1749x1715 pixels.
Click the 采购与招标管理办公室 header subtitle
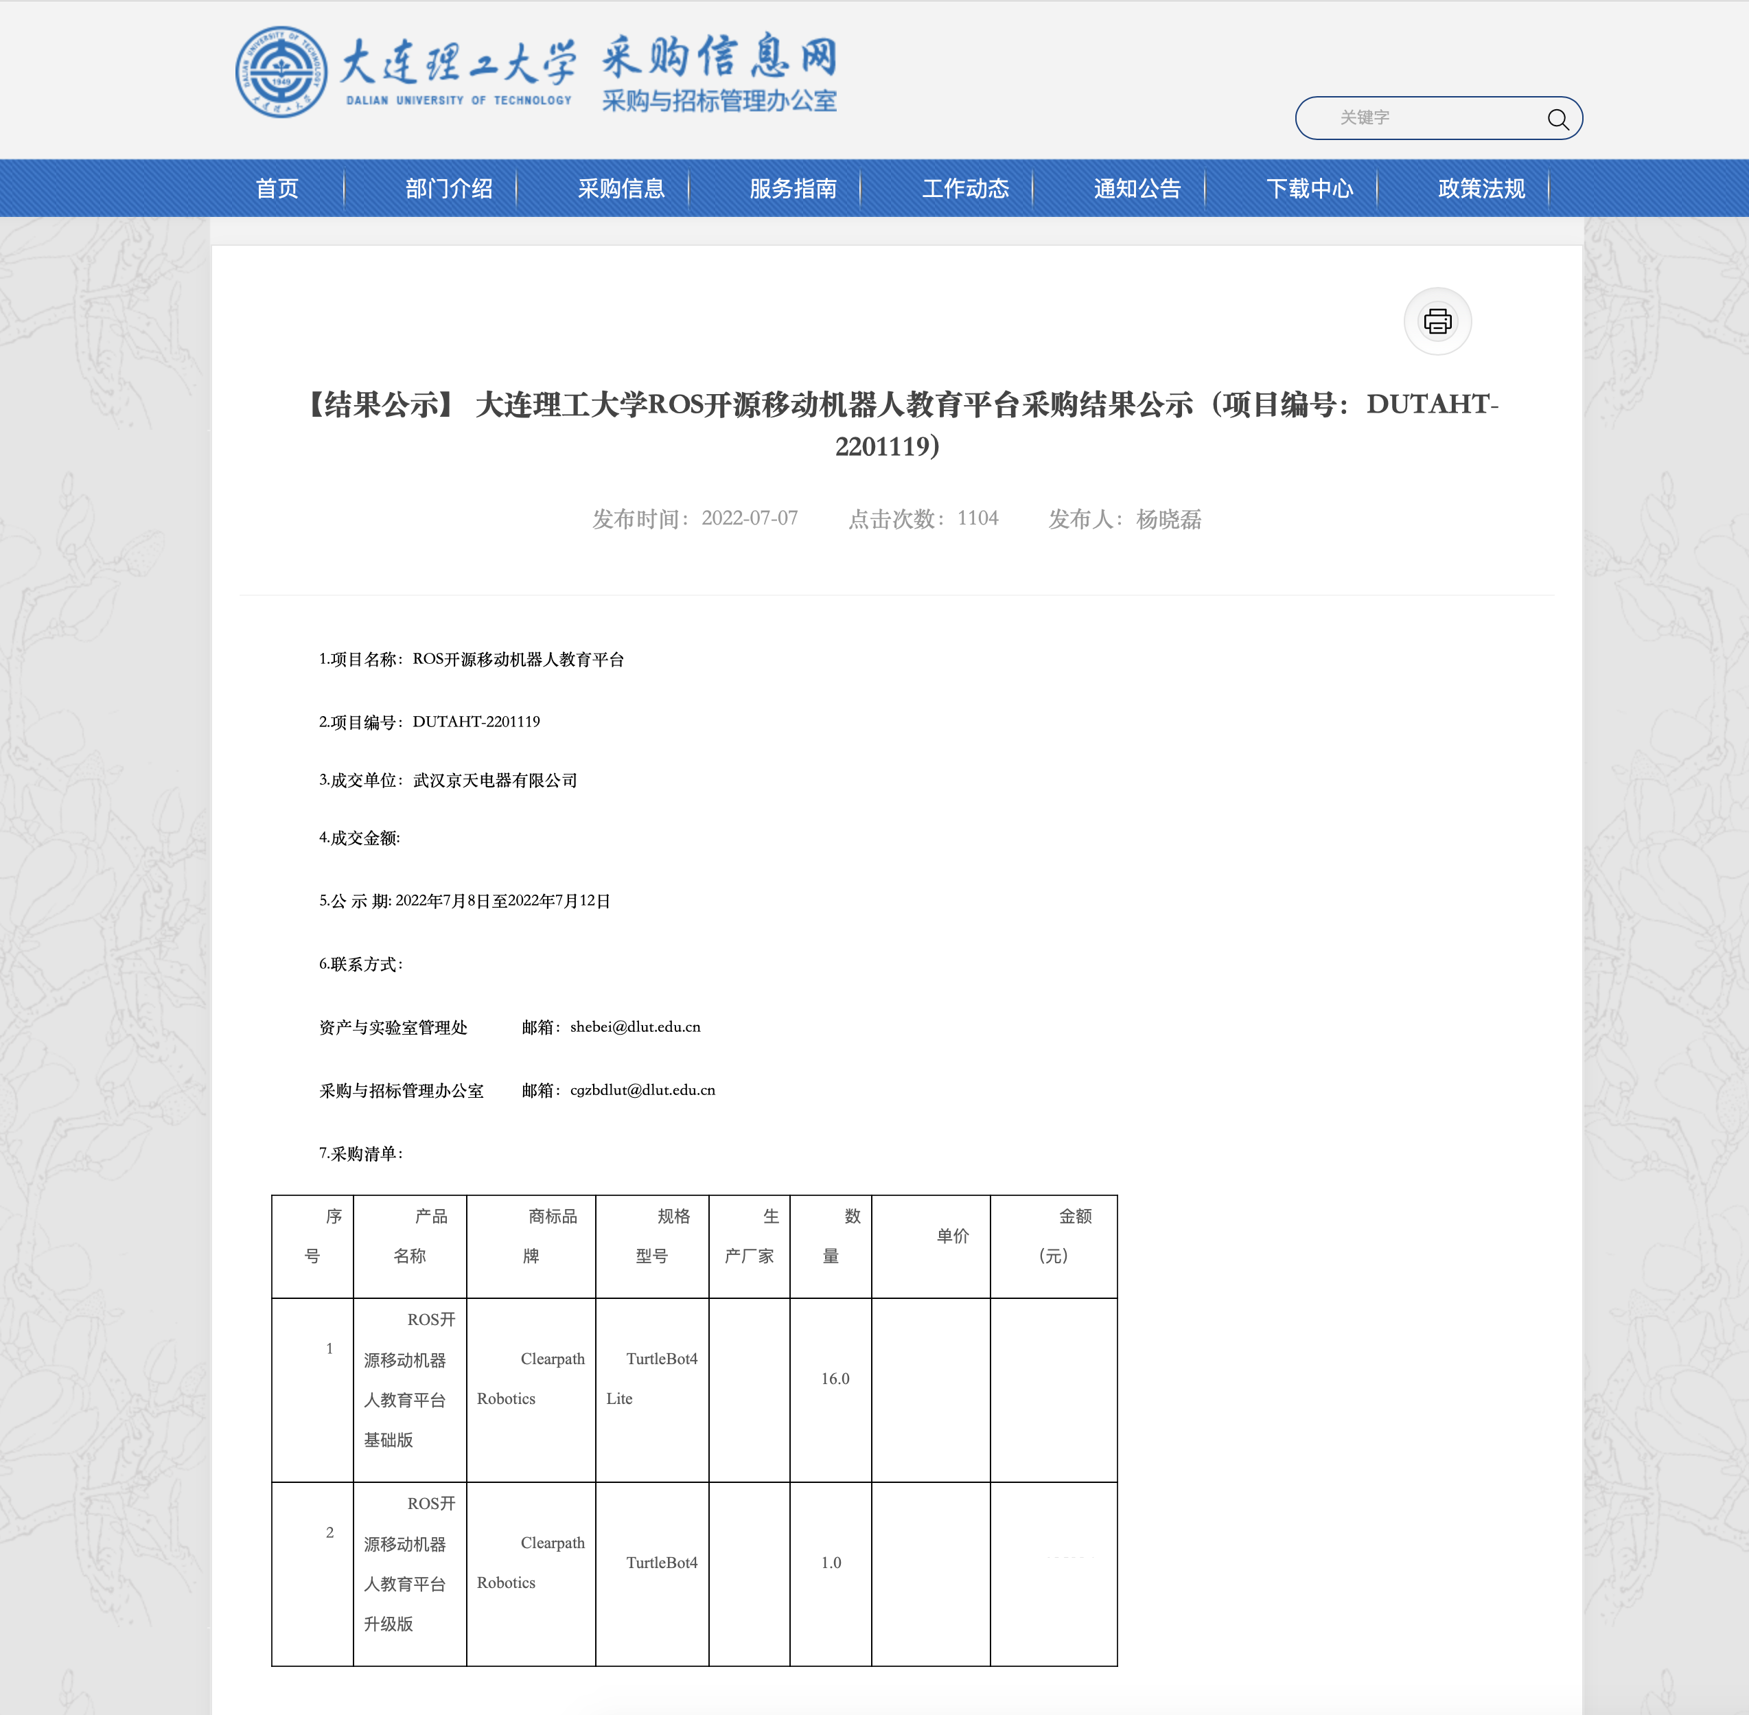click(x=719, y=101)
